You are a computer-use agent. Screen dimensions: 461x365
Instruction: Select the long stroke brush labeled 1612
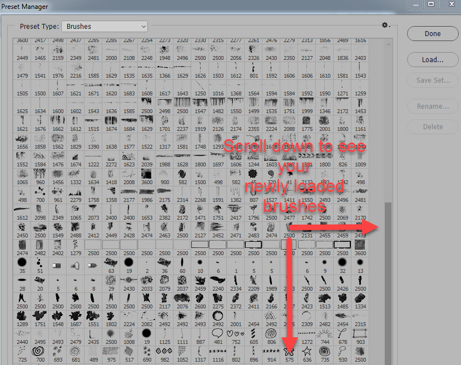pos(22,212)
